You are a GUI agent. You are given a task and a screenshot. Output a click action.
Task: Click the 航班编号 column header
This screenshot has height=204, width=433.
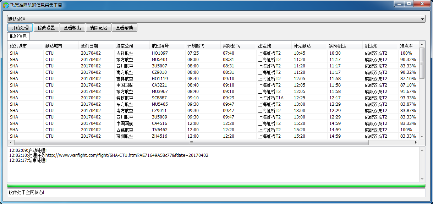(x=168, y=46)
